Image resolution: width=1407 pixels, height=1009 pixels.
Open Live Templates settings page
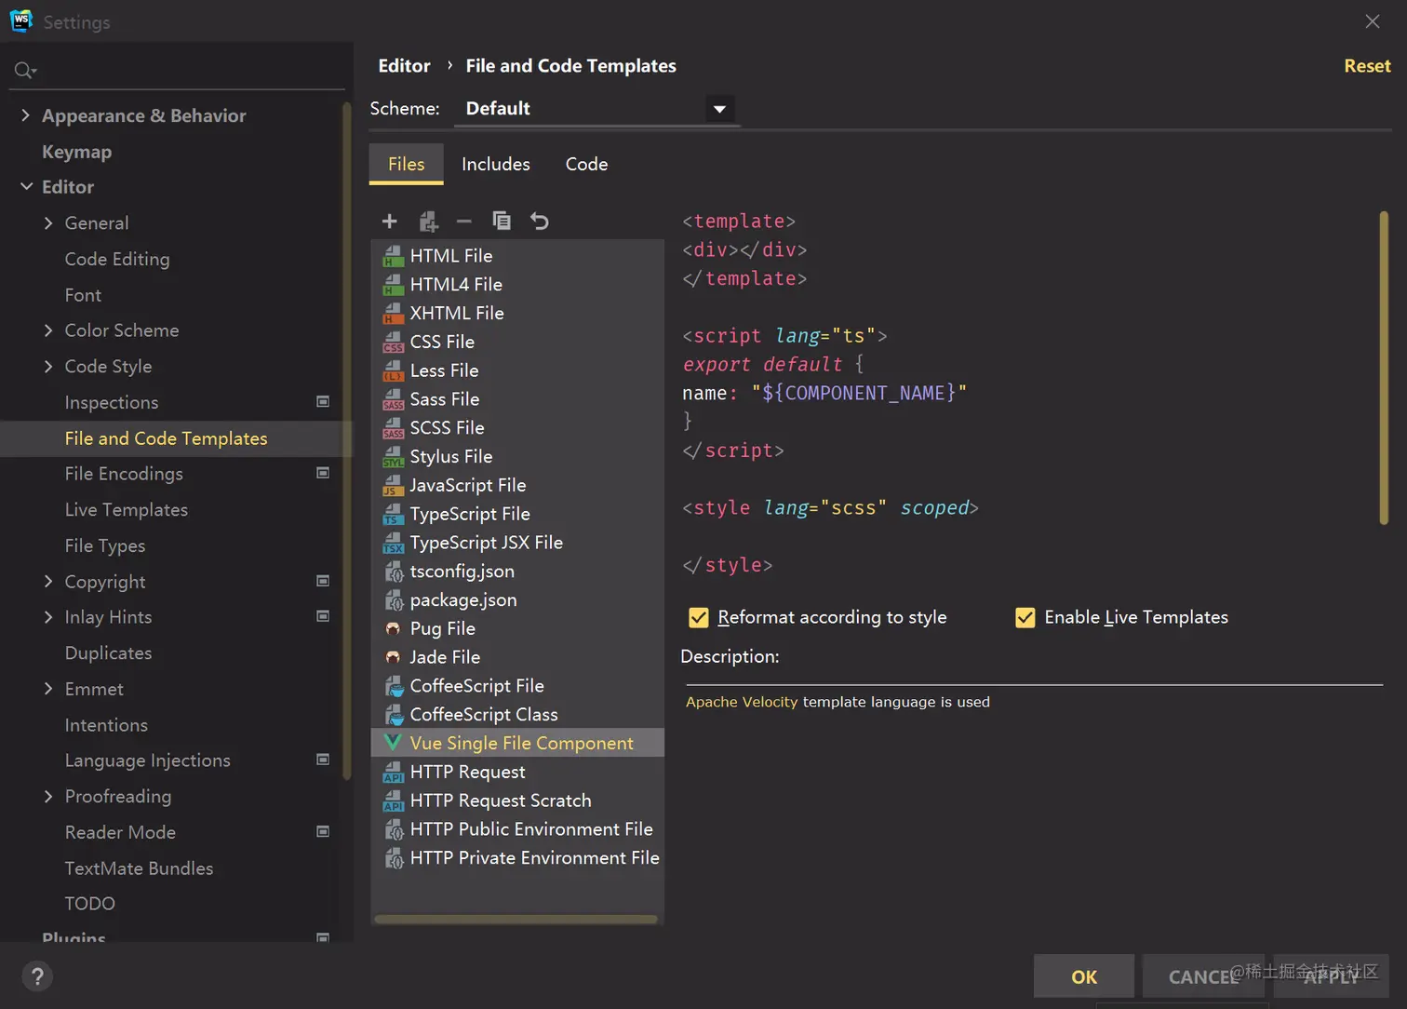pyautogui.click(x=127, y=510)
